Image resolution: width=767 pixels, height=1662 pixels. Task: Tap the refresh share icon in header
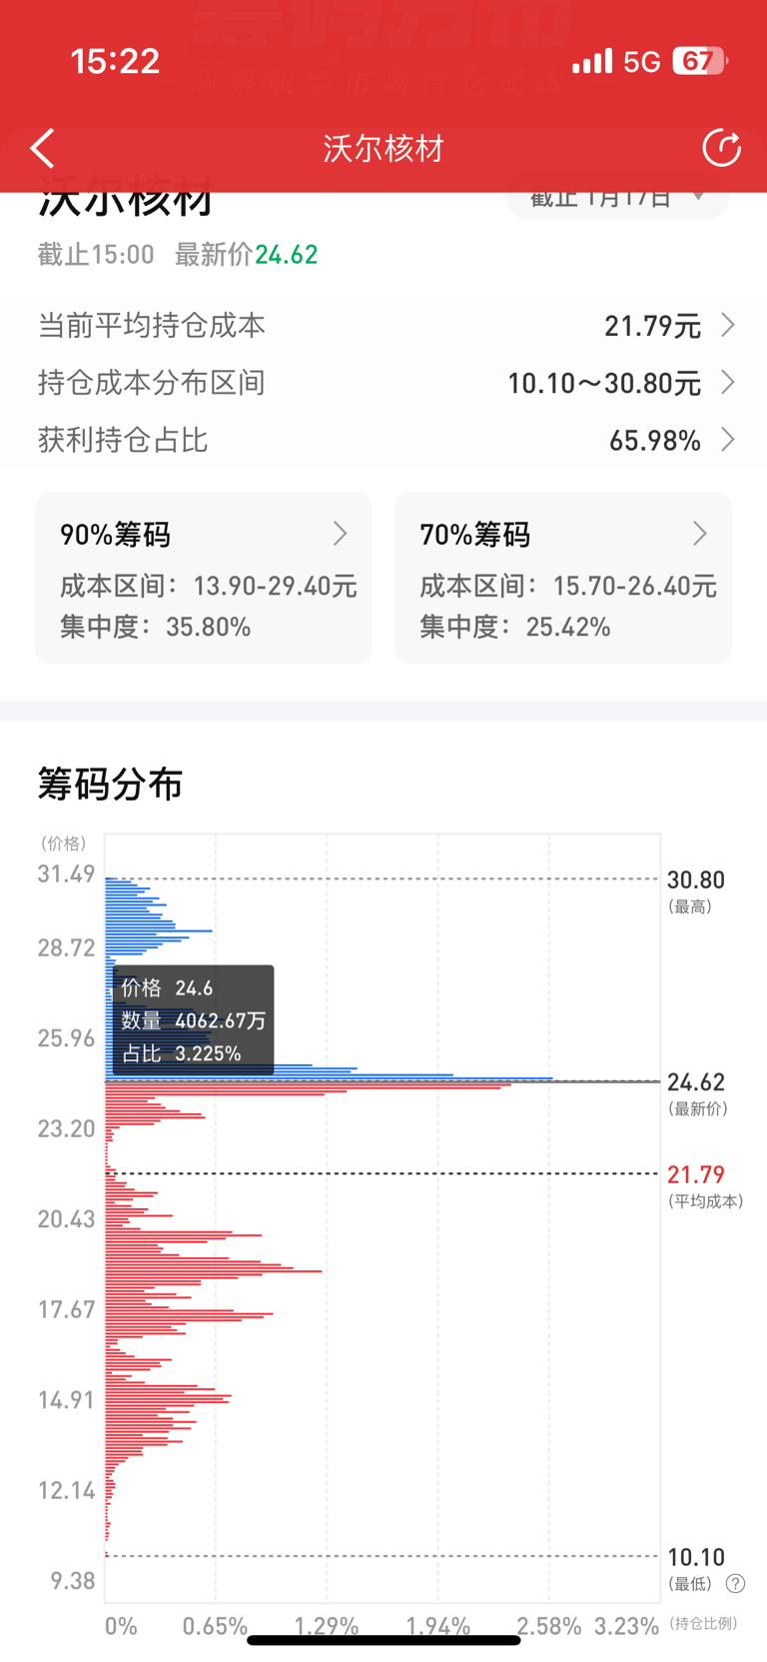(x=721, y=148)
